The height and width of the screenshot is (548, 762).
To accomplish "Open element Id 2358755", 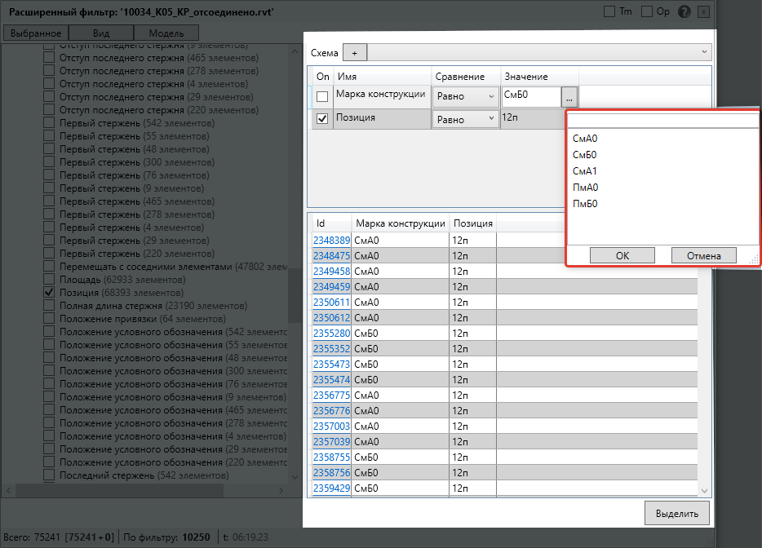I will 331,457.
